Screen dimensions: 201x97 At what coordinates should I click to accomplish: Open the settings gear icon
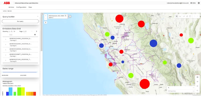[x=199, y=3]
